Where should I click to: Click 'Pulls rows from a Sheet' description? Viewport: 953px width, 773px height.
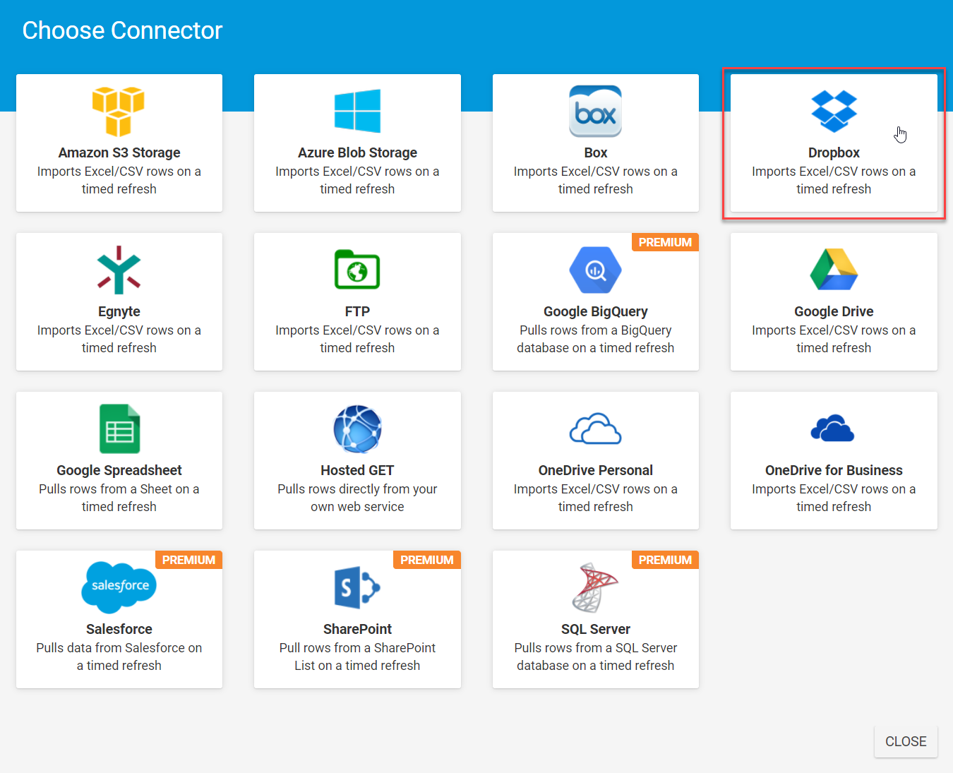coord(119,498)
